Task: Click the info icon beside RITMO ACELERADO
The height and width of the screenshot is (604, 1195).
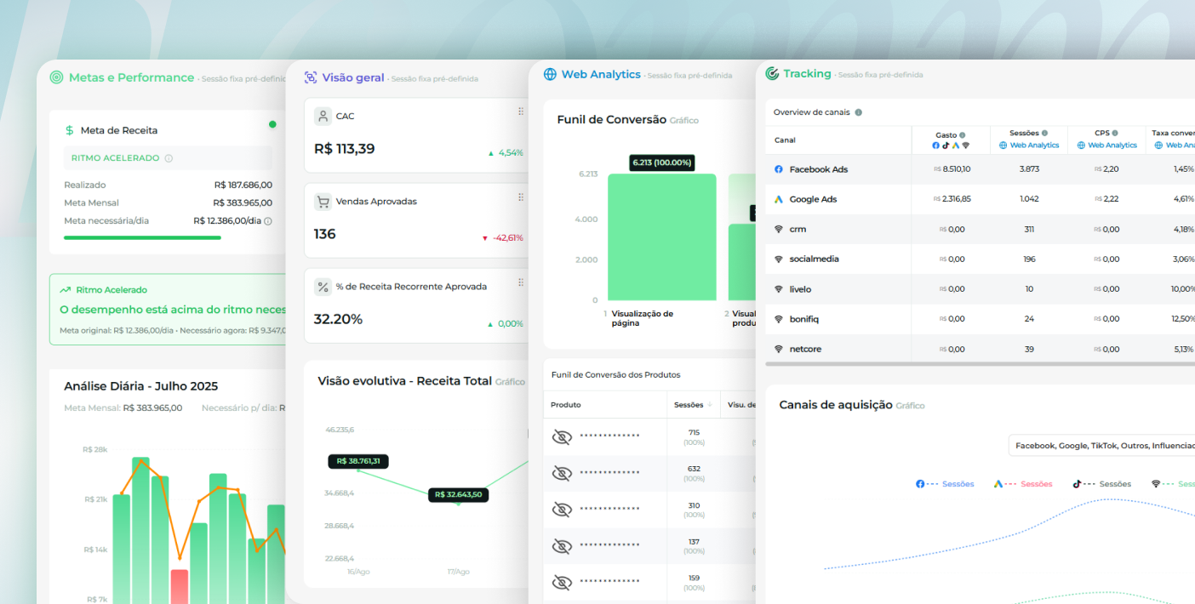Action: coord(169,158)
